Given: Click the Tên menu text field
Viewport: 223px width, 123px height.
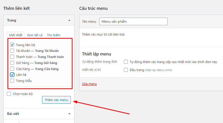Looking at the screenshot, I should pos(133,21).
